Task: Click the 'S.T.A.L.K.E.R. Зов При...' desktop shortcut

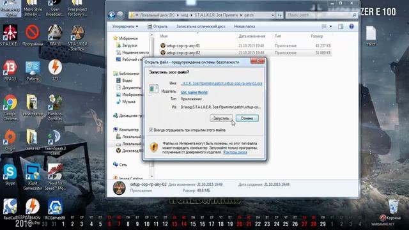Action: tap(77, 38)
